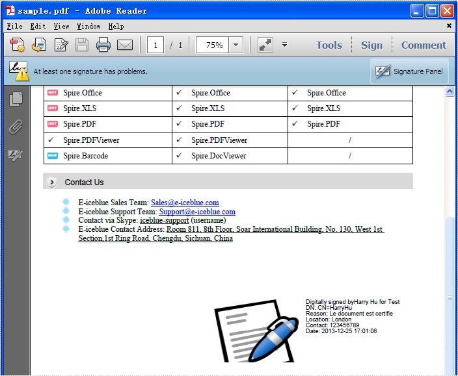Image resolution: width=458 pixels, height=376 pixels.
Task: Click the sign/fill document pencil icon
Action: [x=61, y=45]
